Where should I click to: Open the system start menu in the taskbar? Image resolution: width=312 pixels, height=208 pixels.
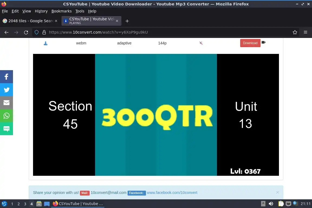4,204
